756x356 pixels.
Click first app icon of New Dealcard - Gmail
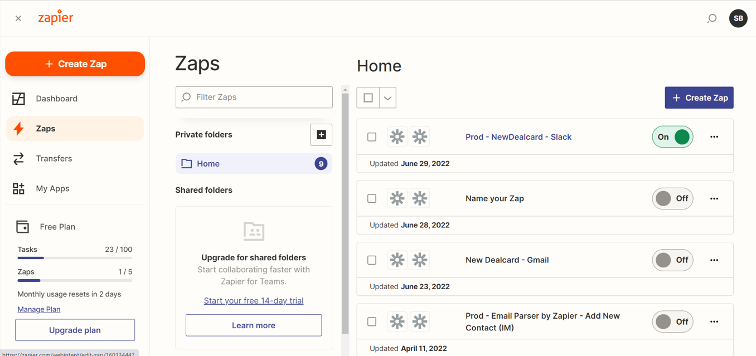pyautogui.click(x=397, y=260)
